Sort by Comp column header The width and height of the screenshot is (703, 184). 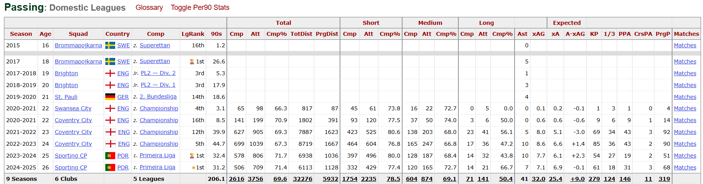tap(156, 34)
